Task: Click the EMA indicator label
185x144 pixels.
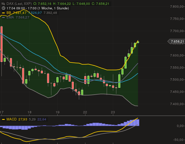Action: coord(10,17)
